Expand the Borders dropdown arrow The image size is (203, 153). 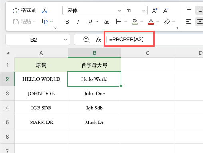tap(125, 22)
